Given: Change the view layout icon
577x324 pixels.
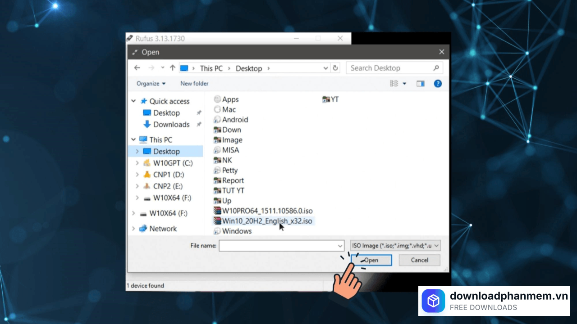Looking at the screenshot, I should click(394, 84).
